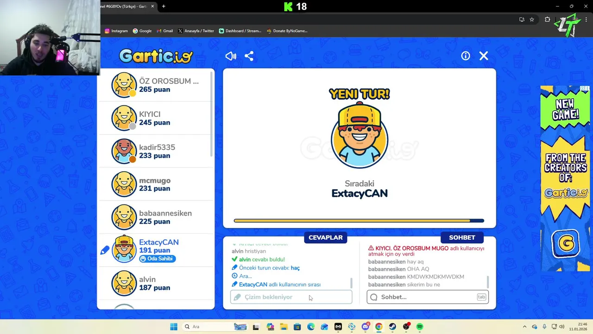593x334 pixels.
Task: Open Spotify from the taskbar
Action: coord(420,327)
